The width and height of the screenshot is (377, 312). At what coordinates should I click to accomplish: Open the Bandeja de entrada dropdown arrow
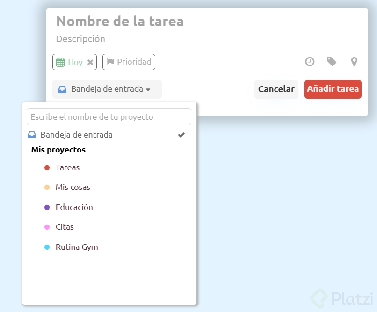[148, 90]
